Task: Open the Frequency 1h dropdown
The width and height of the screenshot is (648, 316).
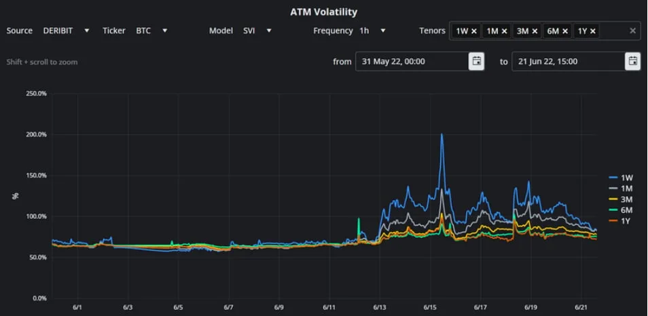Action: (372, 31)
